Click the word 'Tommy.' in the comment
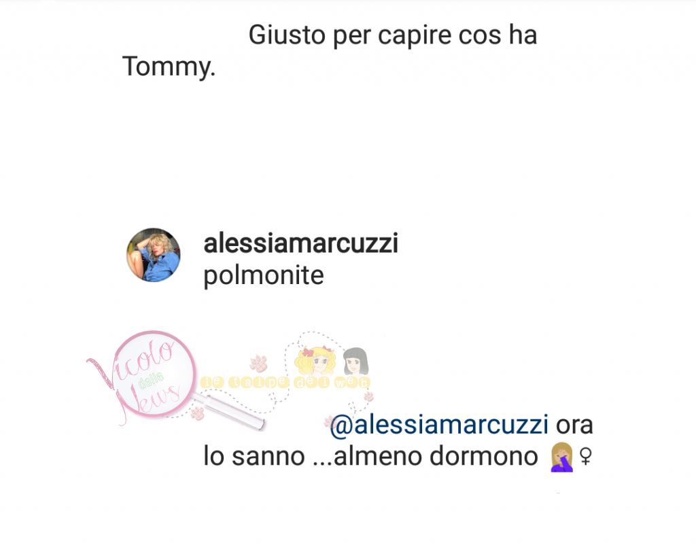The width and height of the screenshot is (696, 543). [x=169, y=67]
